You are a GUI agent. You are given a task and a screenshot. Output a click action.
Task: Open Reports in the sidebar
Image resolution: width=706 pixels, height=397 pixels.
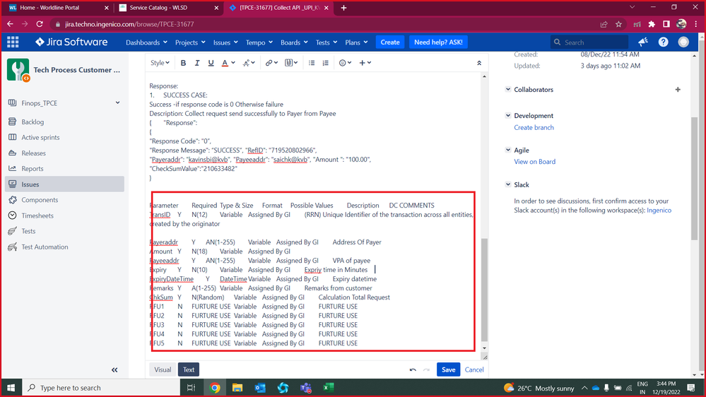point(33,169)
